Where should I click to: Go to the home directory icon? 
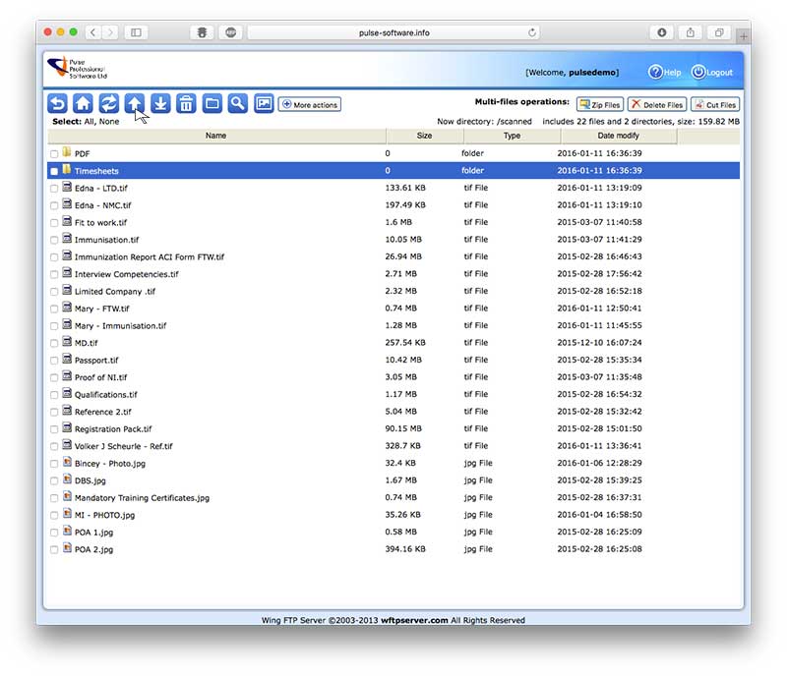click(x=83, y=104)
